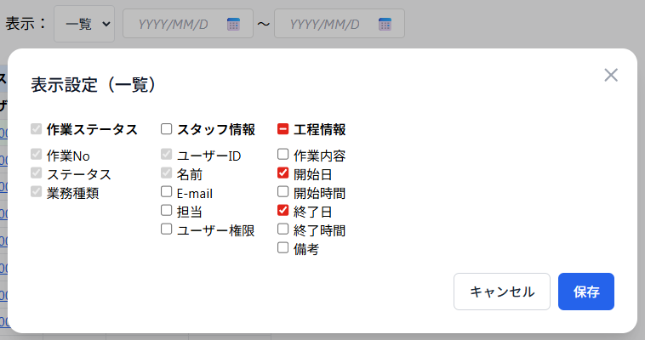Toggle the スタッフ情報 group checkbox
Image resolution: width=645 pixels, height=340 pixels.
[x=167, y=129]
